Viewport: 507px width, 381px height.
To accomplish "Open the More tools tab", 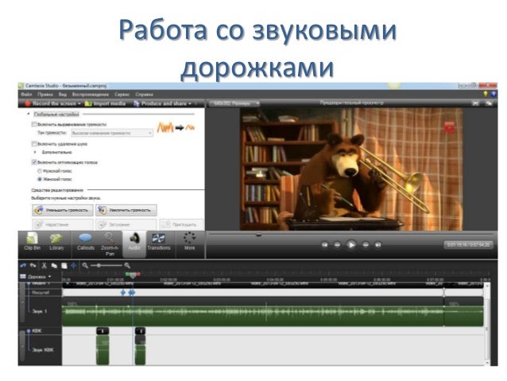I will point(189,242).
